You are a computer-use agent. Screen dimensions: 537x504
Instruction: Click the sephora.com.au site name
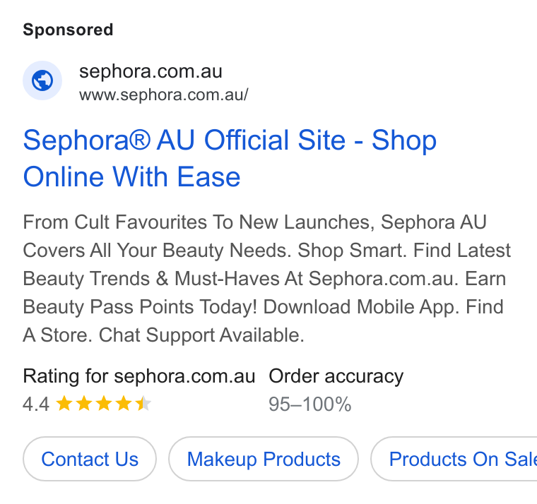pyautogui.click(x=151, y=72)
